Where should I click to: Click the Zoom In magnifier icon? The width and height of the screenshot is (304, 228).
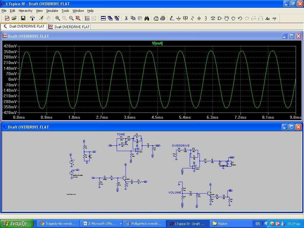pos(58,18)
